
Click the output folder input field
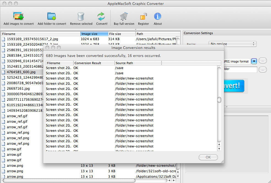click(x=240, y=69)
